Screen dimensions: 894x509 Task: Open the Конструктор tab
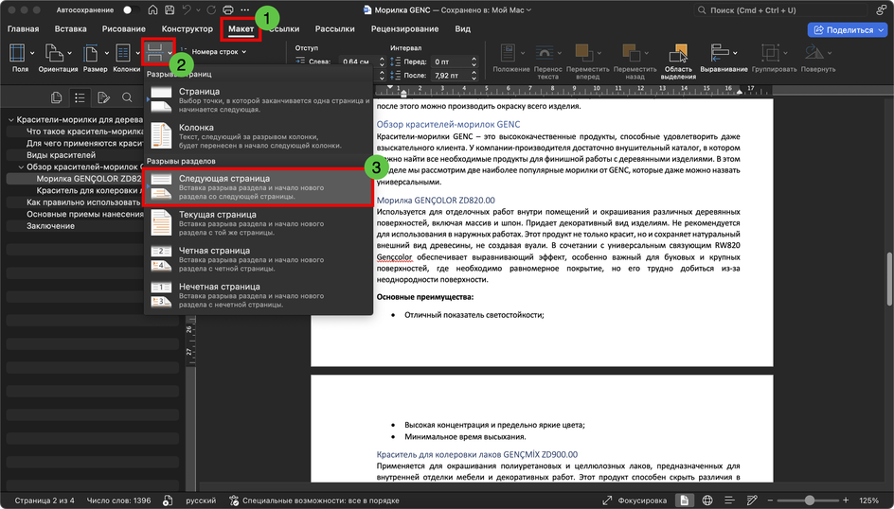pos(187,28)
